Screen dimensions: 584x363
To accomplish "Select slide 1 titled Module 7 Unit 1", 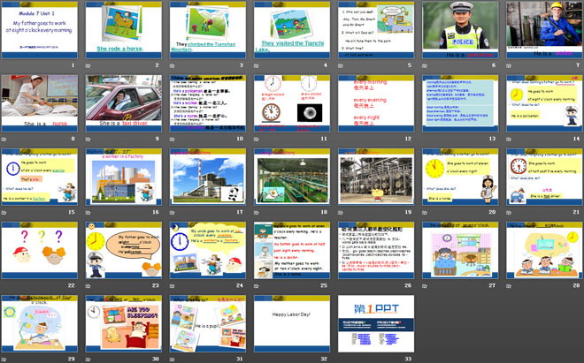I will (40, 30).
